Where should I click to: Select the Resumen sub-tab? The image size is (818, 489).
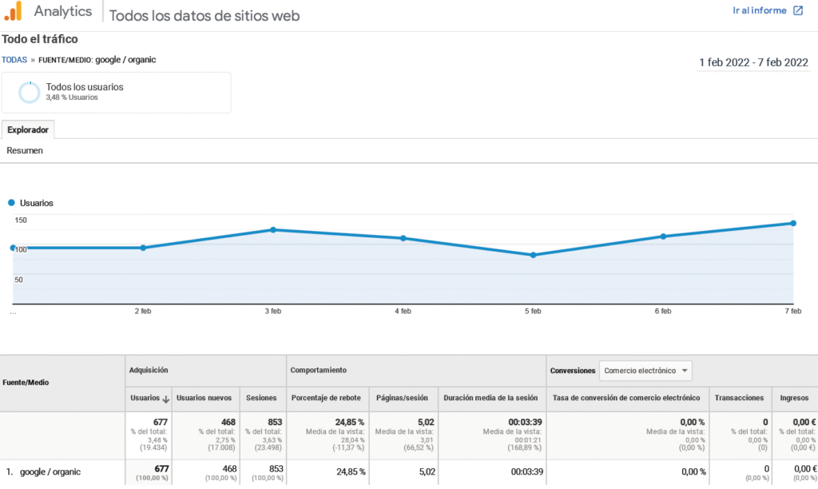pyautogui.click(x=25, y=150)
